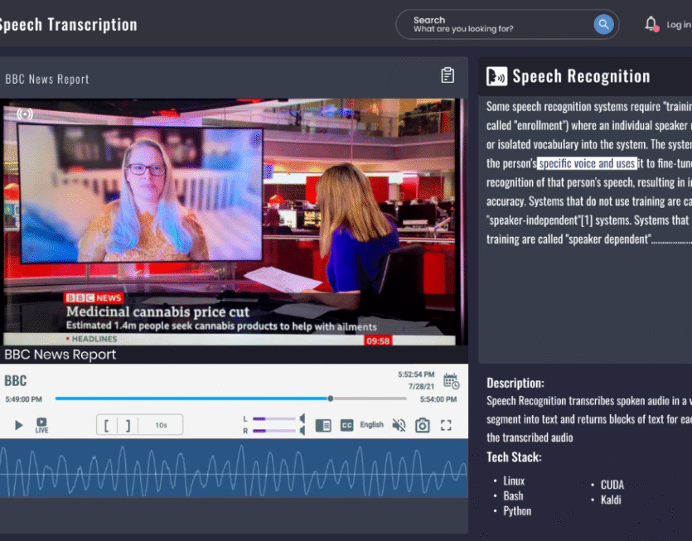Screen dimensions: 692x541
Task: Click the live broadcast signal icon on video
Action: tap(25, 114)
